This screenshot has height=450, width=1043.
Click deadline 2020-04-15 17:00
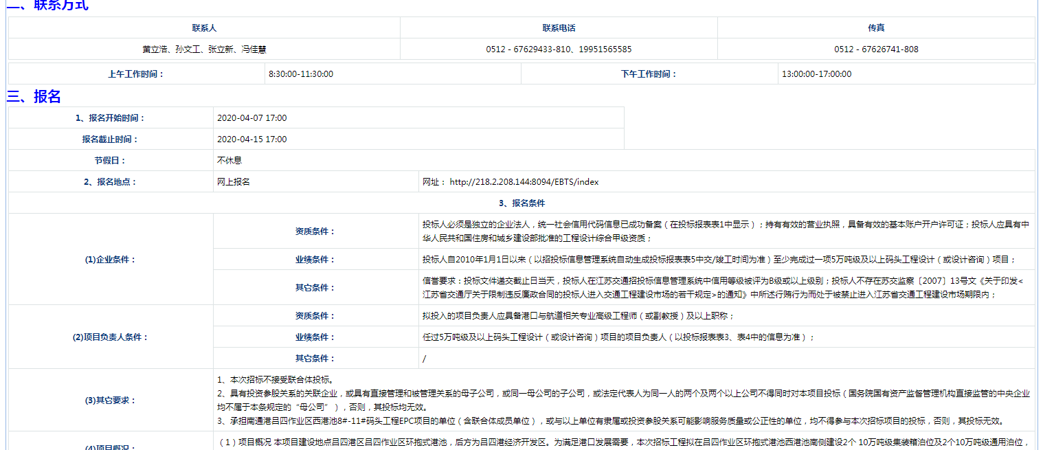pyautogui.click(x=251, y=139)
